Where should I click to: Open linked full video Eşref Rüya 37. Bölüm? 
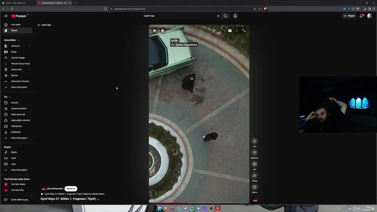click(73, 194)
